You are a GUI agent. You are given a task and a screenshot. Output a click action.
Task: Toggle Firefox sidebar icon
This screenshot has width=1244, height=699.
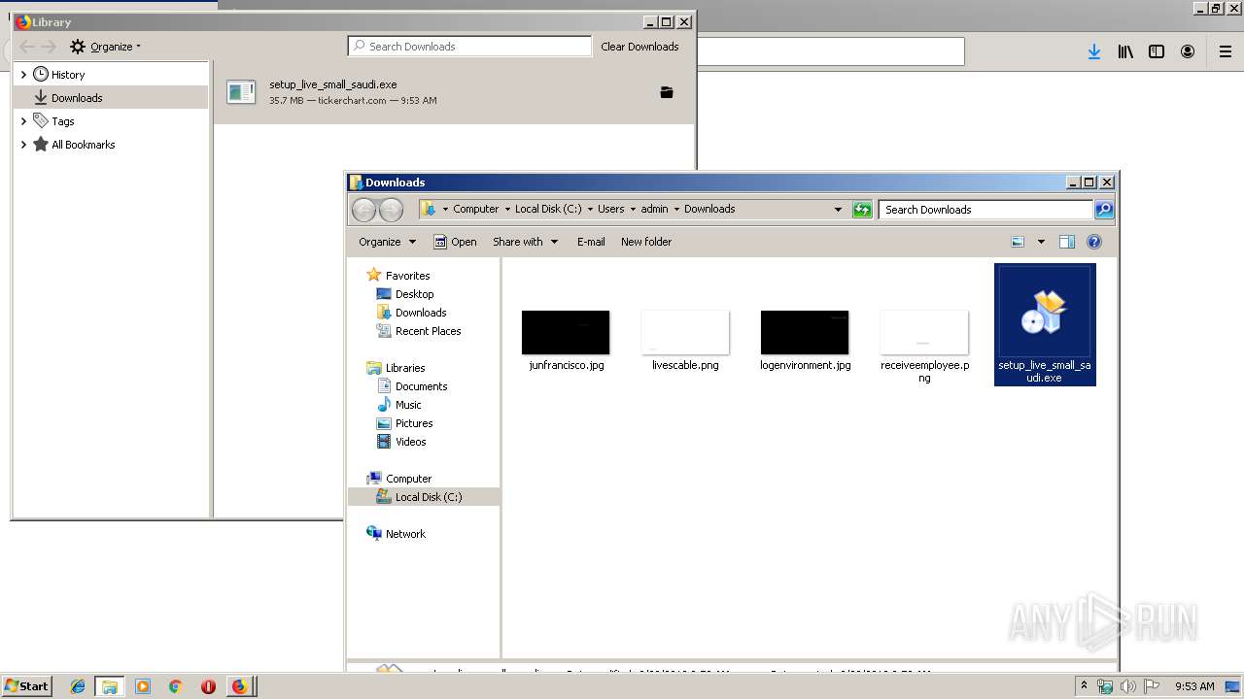[1157, 51]
